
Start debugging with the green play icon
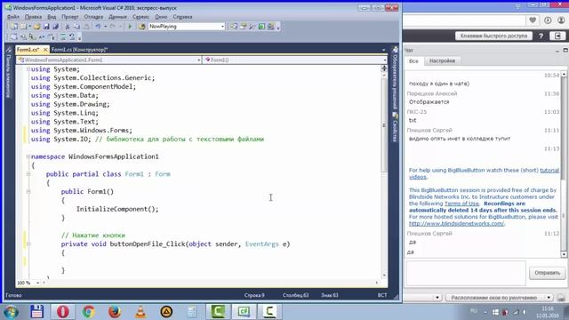coord(130,27)
